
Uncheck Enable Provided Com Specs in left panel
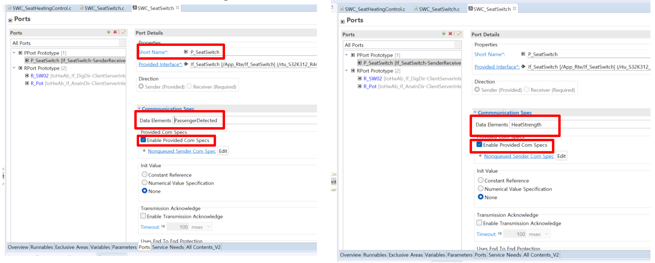143,140
